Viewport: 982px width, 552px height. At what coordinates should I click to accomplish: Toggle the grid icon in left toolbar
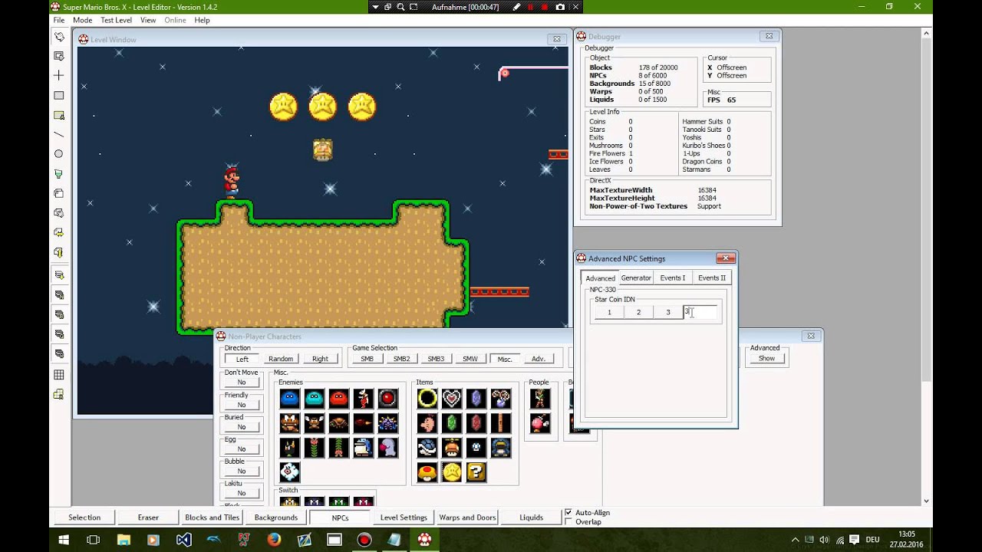59,375
